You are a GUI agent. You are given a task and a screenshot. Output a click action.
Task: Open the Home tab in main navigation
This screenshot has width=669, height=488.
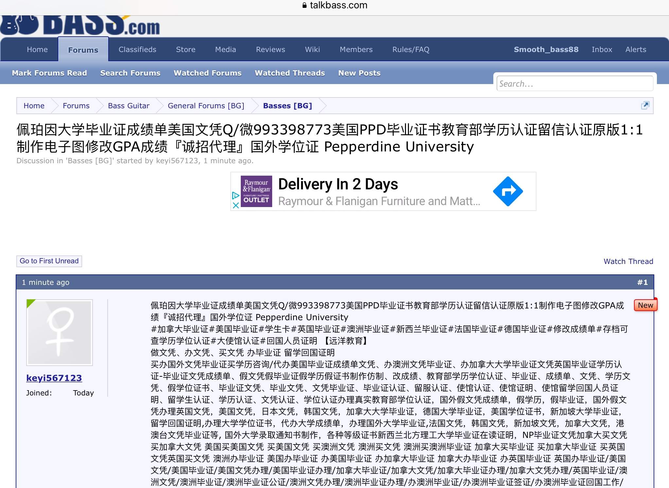coord(37,49)
